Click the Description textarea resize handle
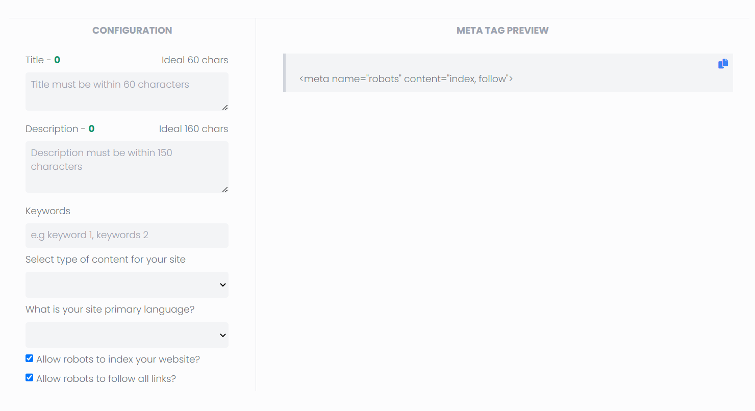Screen dimensions: 755x411 [x=225, y=190]
